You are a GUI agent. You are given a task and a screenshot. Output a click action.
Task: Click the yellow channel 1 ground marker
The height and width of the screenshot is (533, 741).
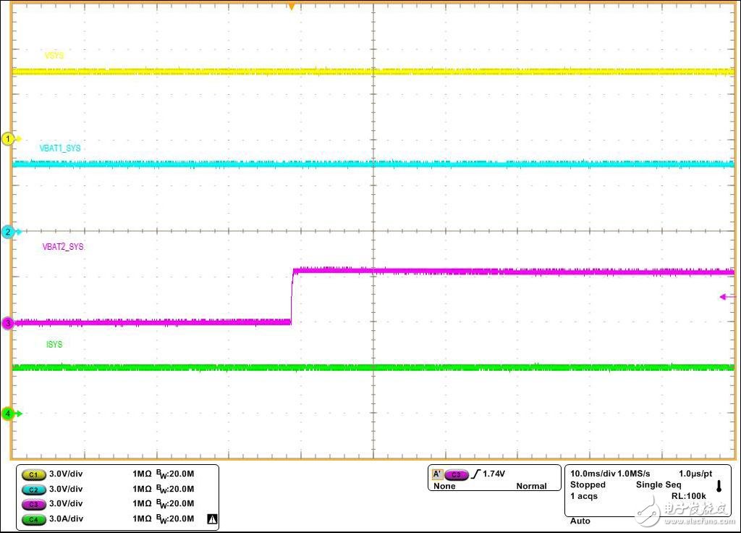click(x=9, y=138)
